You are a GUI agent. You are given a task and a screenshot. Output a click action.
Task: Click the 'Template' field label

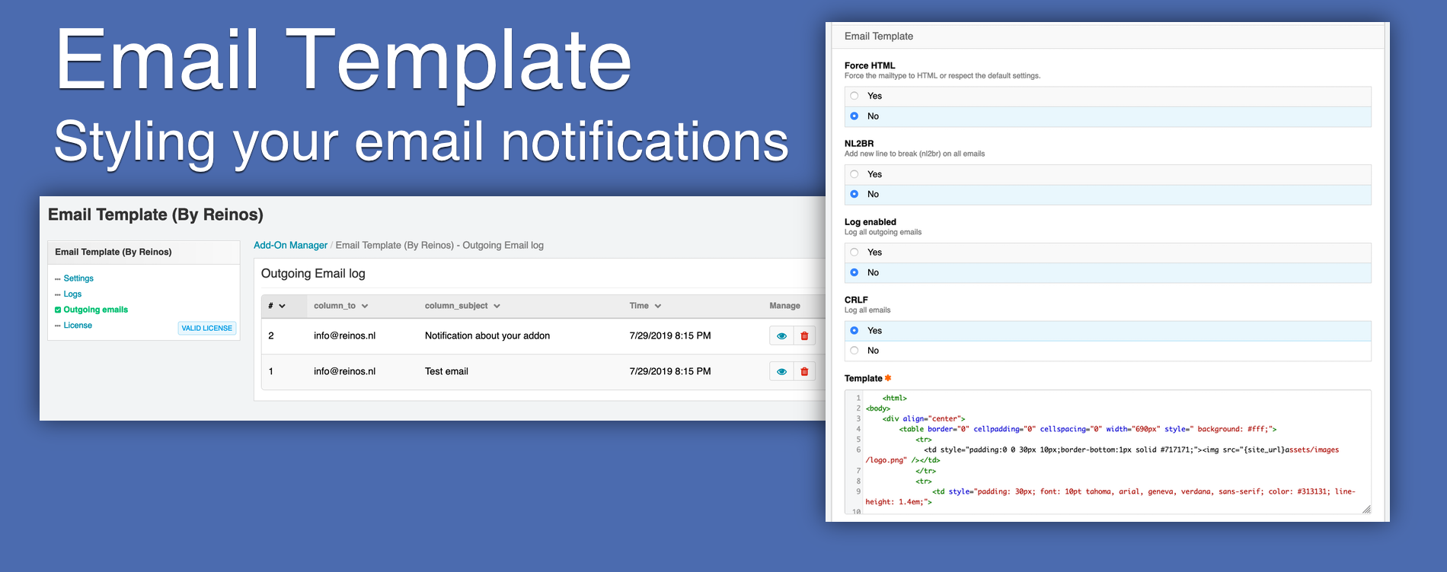click(x=863, y=378)
